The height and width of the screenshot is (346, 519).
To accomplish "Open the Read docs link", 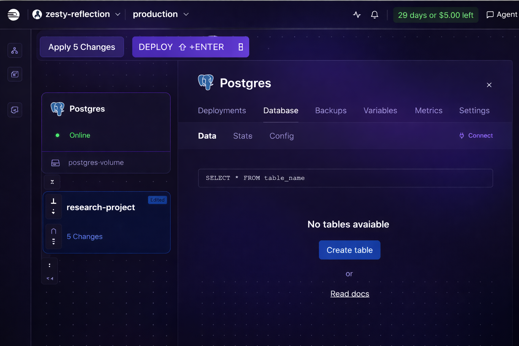I will (x=350, y=294).
